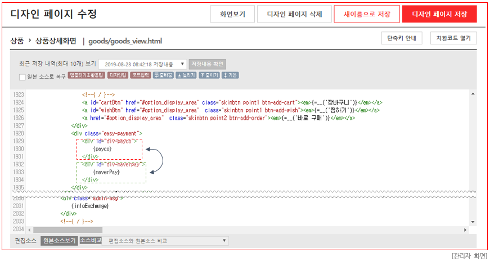Viewport: 490px width, 262px height.
Task: Check the 원본 소스로 복구 checkbox
Action: 22,77
